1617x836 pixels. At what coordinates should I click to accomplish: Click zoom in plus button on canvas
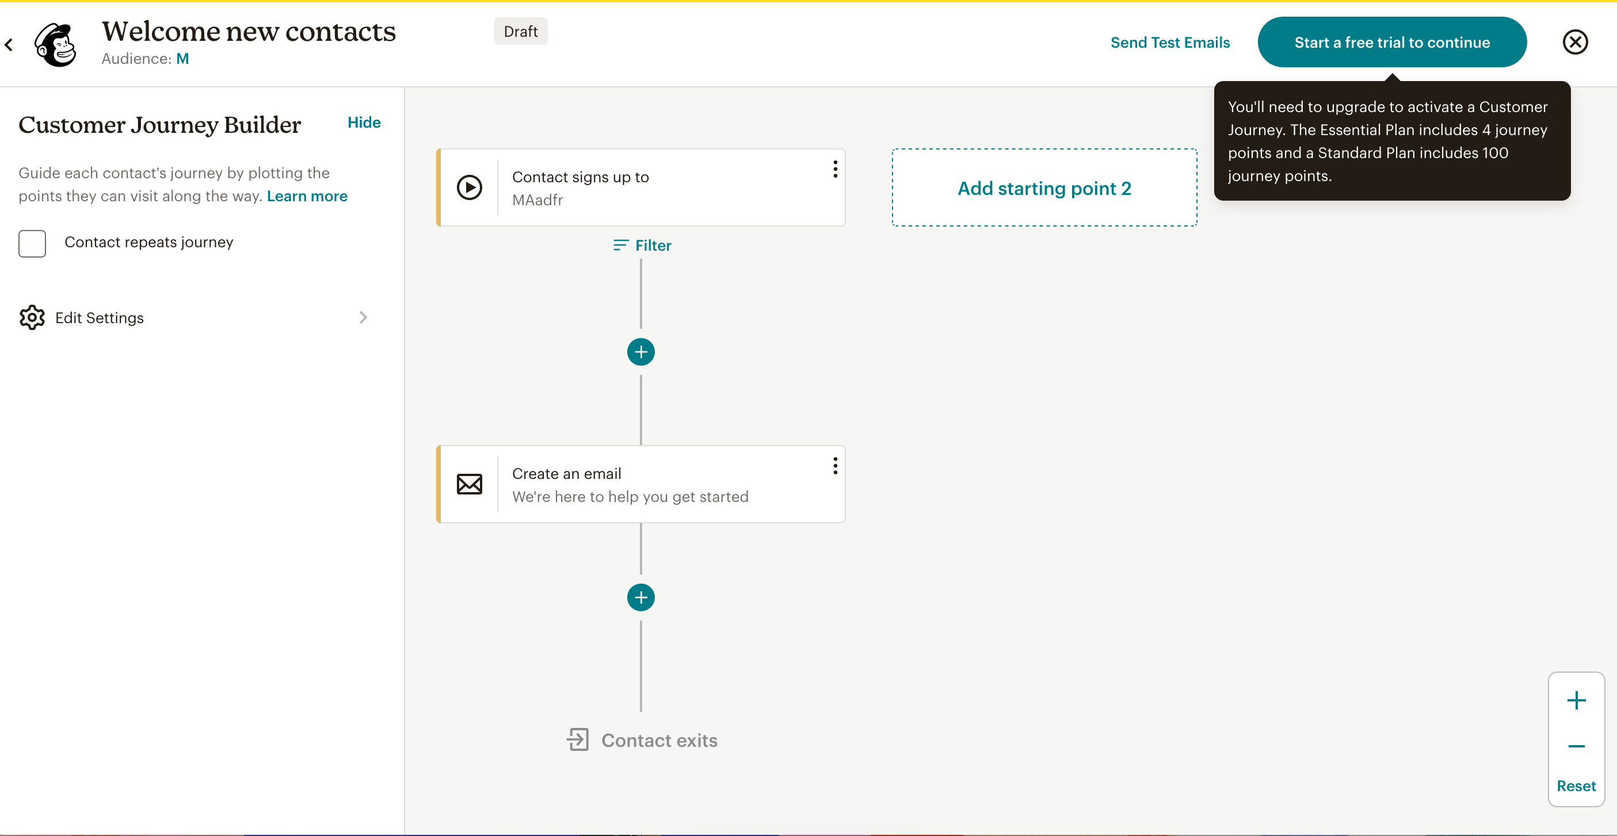click(x=1576, y=700)
